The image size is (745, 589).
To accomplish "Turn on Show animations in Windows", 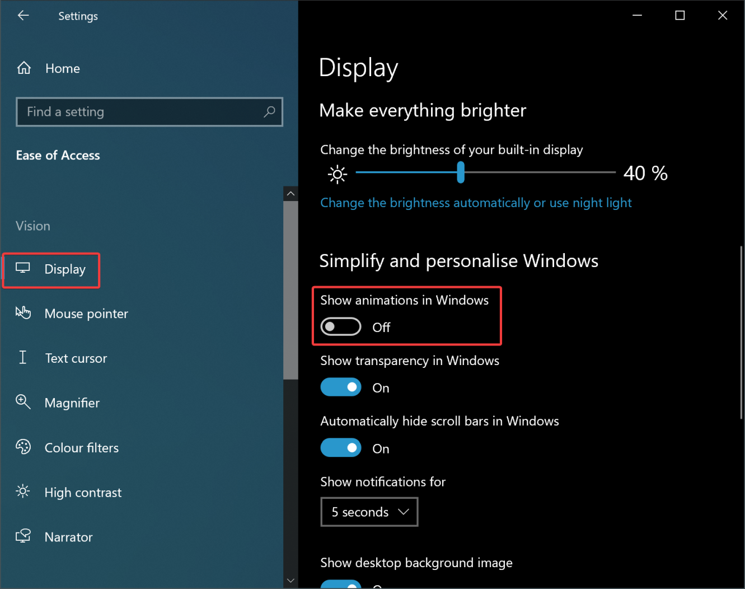I will (341, 326).
